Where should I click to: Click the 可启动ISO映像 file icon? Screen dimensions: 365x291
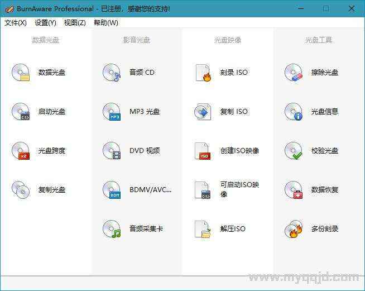[x=203, y=190]
